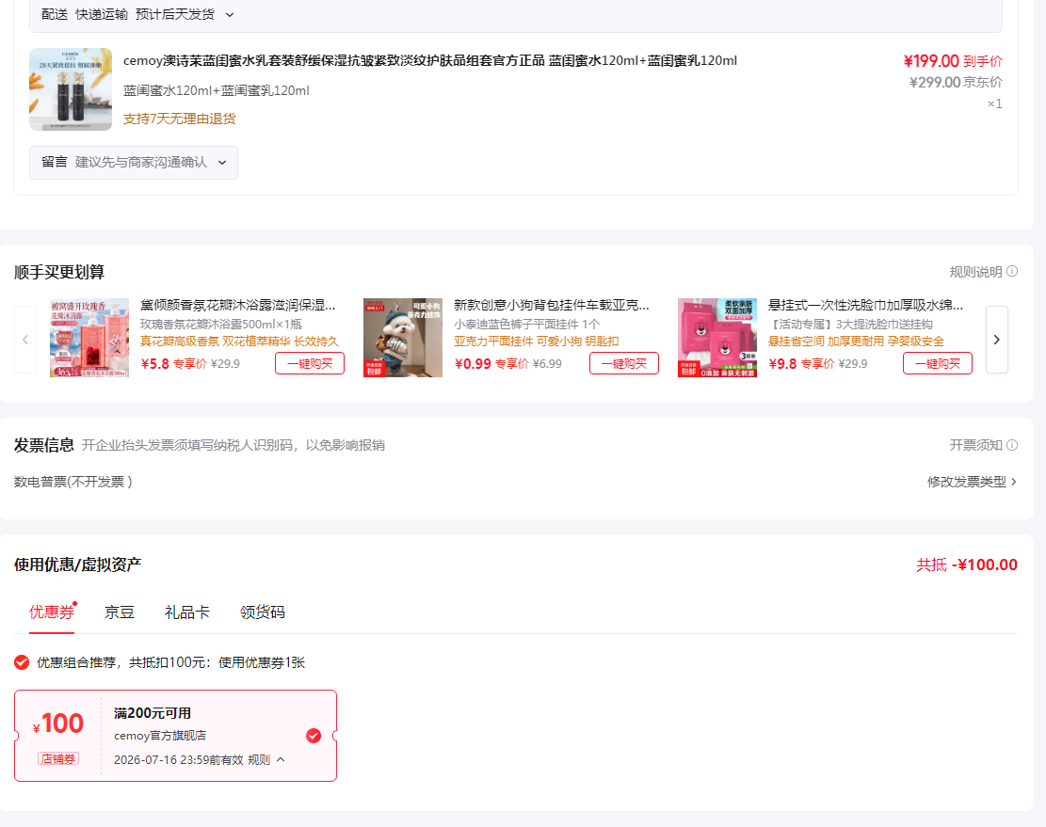Expand the 留言 message dropdown
Screen dimensions: 1046x827
pos(134,163)
